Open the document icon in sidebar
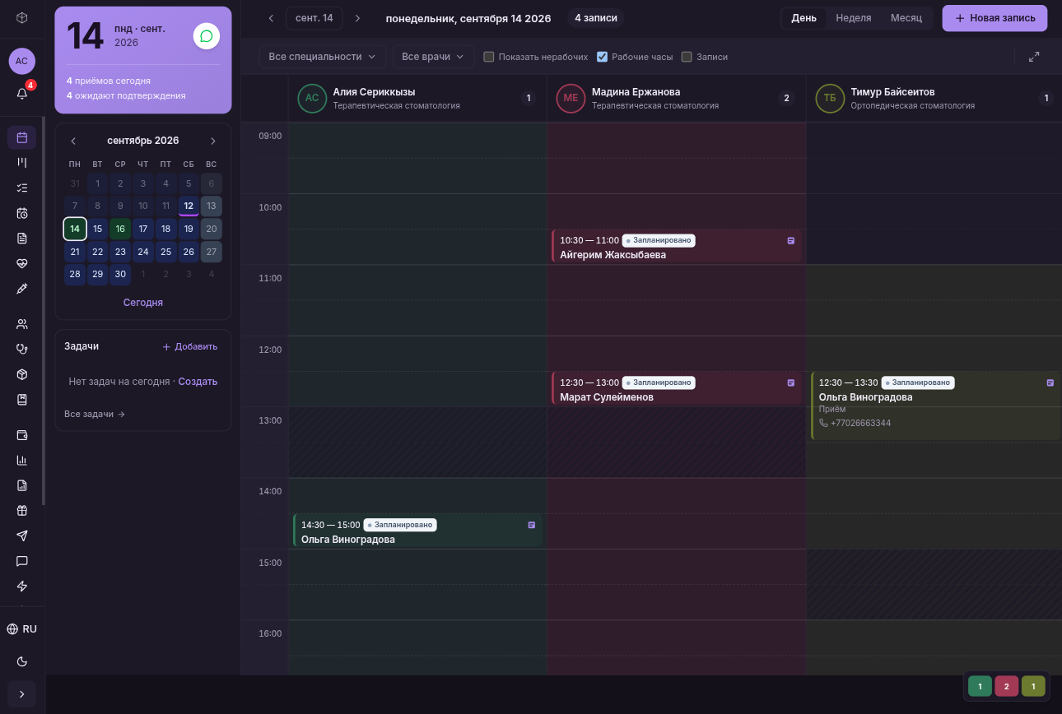 tap(22, 239)
